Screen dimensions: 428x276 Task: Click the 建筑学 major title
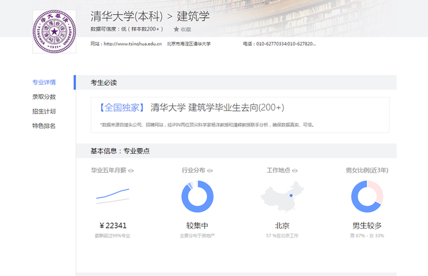(x=193, y=16)
